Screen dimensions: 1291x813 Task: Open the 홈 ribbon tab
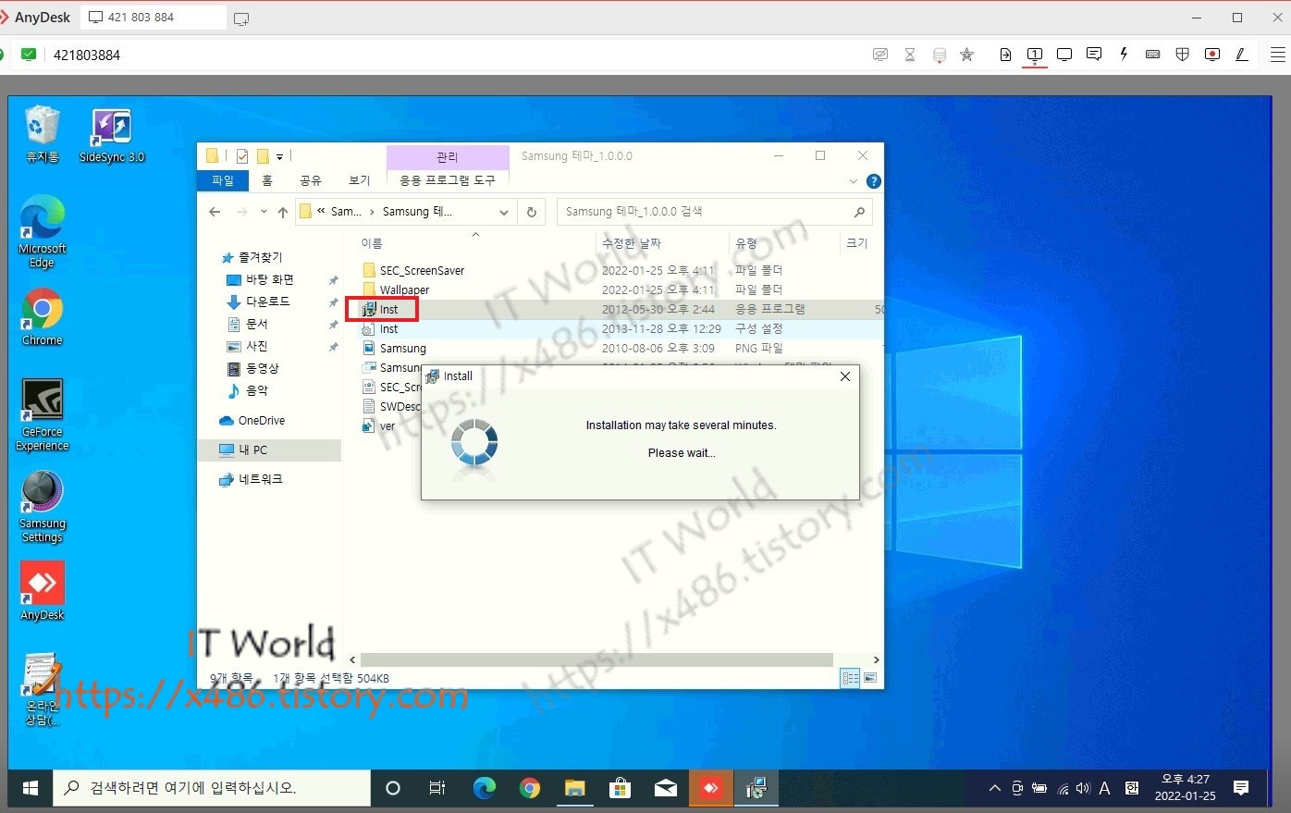267,180
